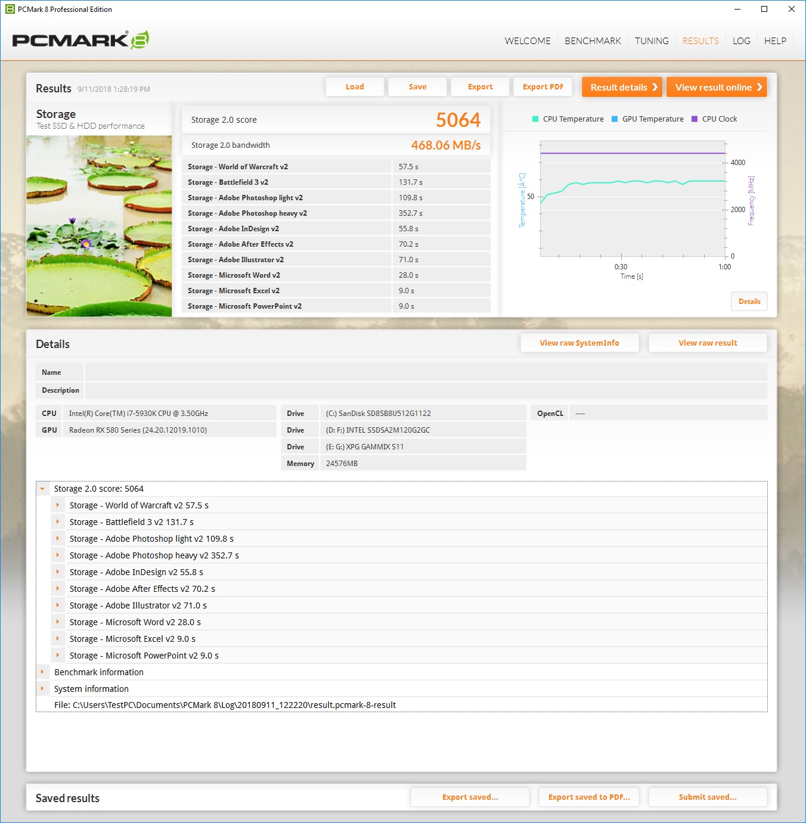Expand the Benchmark information node
This screenshot has height=823, width=806.
click(x=42, y=672)
